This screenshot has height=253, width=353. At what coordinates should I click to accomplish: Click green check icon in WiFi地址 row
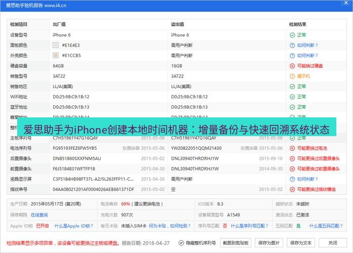click(292, 97)
